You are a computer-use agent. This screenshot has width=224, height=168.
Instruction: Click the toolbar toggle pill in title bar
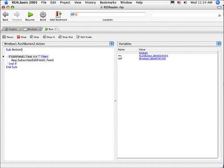(219, 7)
